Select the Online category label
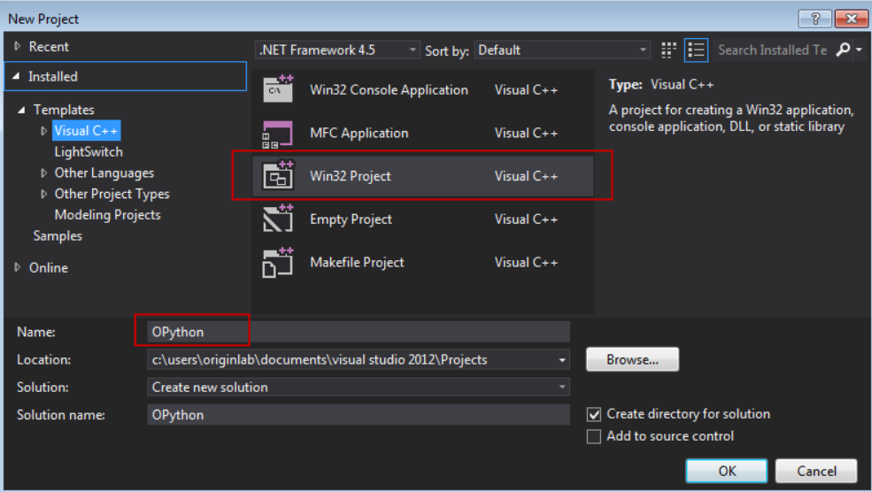Image resolution: width=872 pixels, height=492 pixels. point(49,267)
